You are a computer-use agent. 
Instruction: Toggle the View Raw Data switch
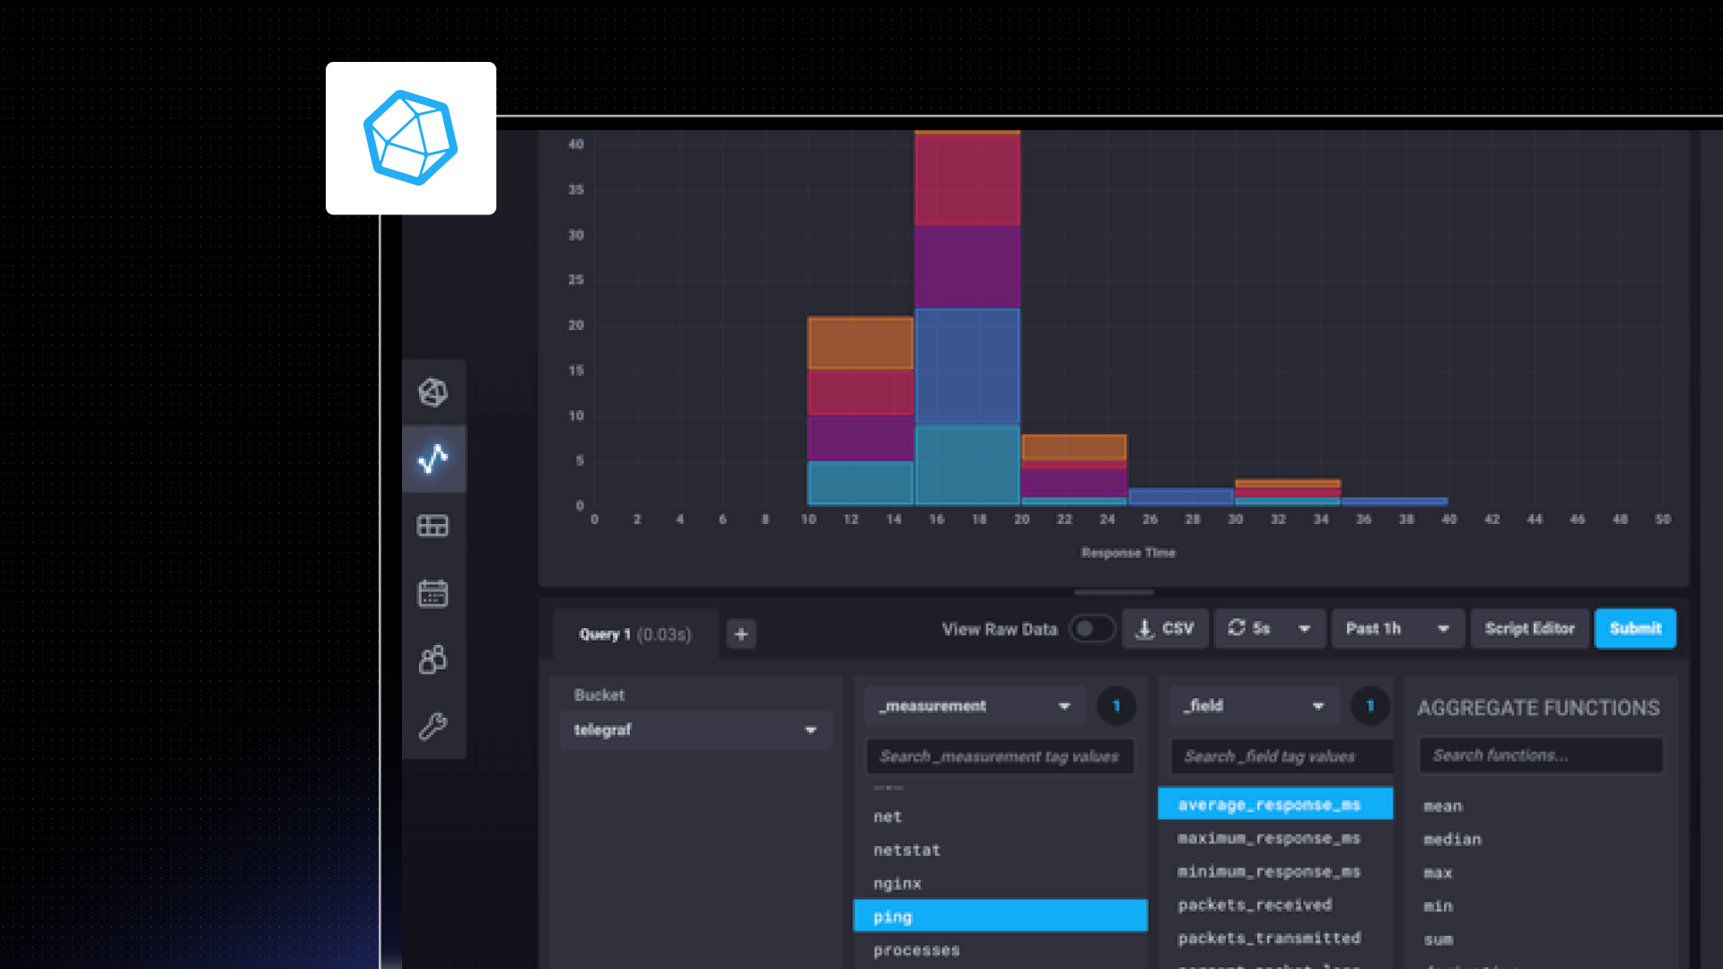point(1091,629)
